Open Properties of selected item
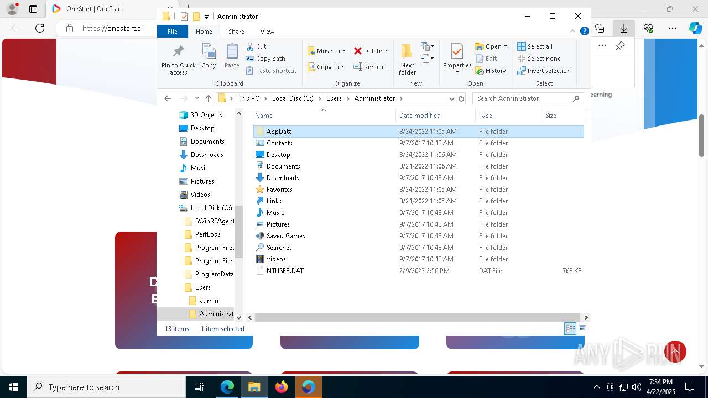 click(457, 60)
